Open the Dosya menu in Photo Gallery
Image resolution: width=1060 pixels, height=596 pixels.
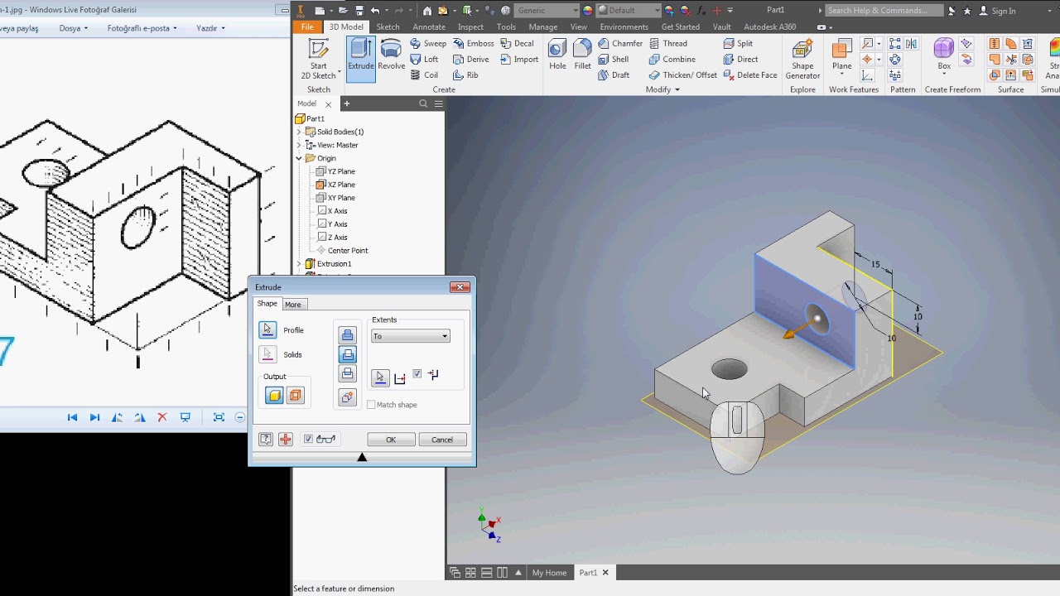74,28
